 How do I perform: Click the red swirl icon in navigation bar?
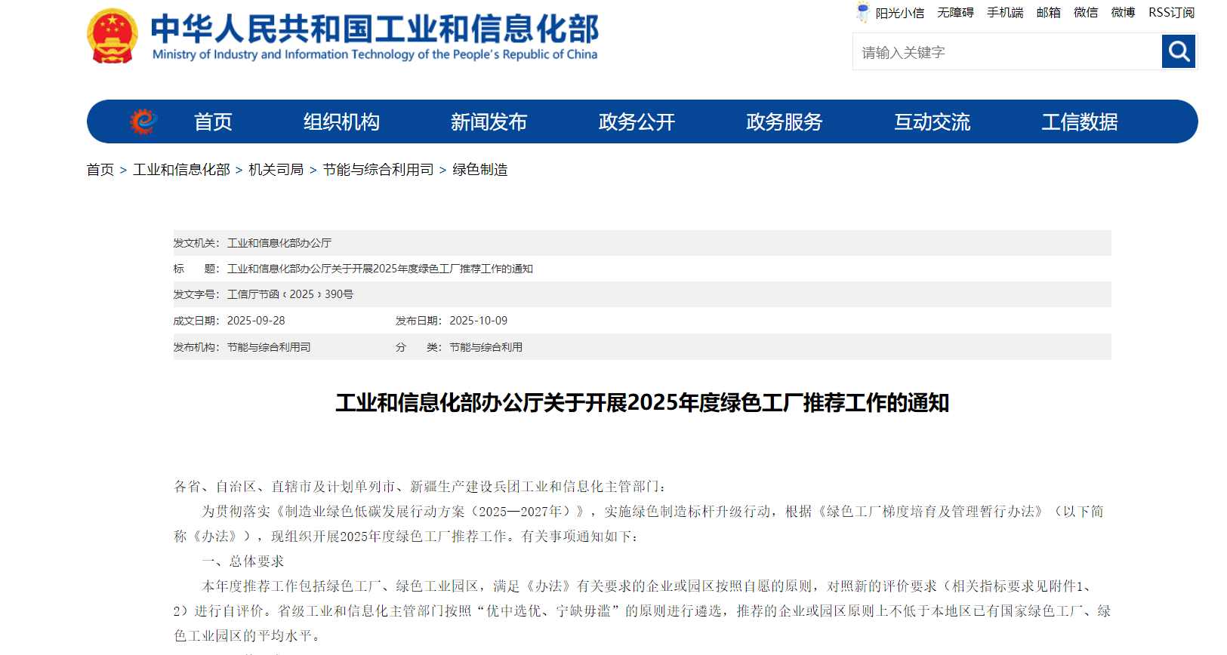click(143, 121)
